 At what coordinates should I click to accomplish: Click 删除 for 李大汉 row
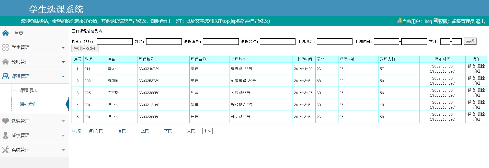(x=481, y=66)
